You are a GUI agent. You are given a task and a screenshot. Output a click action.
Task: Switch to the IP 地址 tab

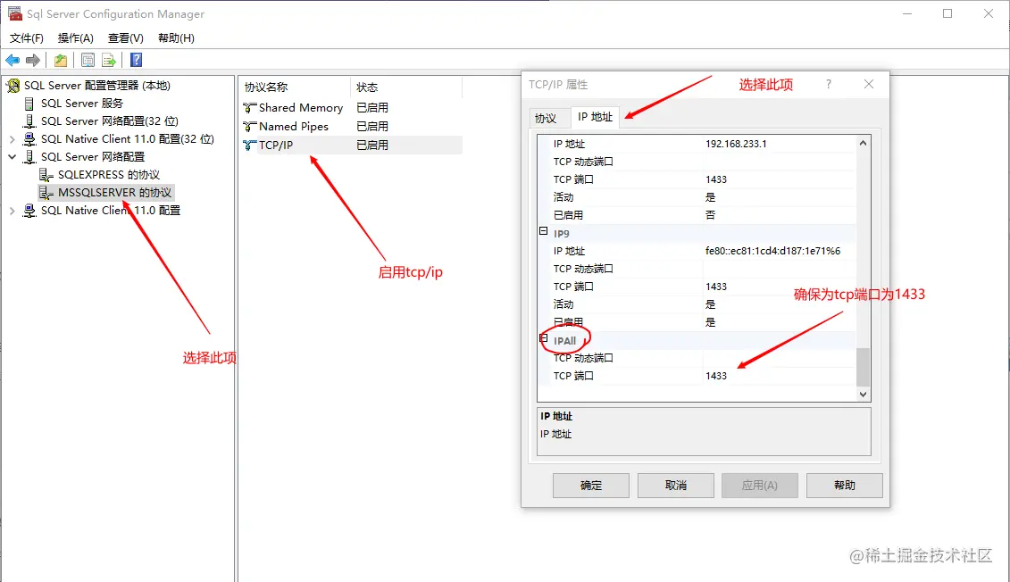(595, 117)
